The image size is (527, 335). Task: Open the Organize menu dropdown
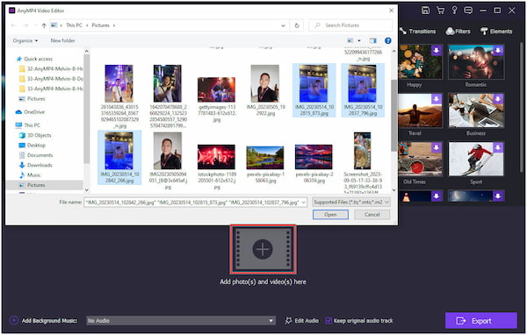coord(25,40)
